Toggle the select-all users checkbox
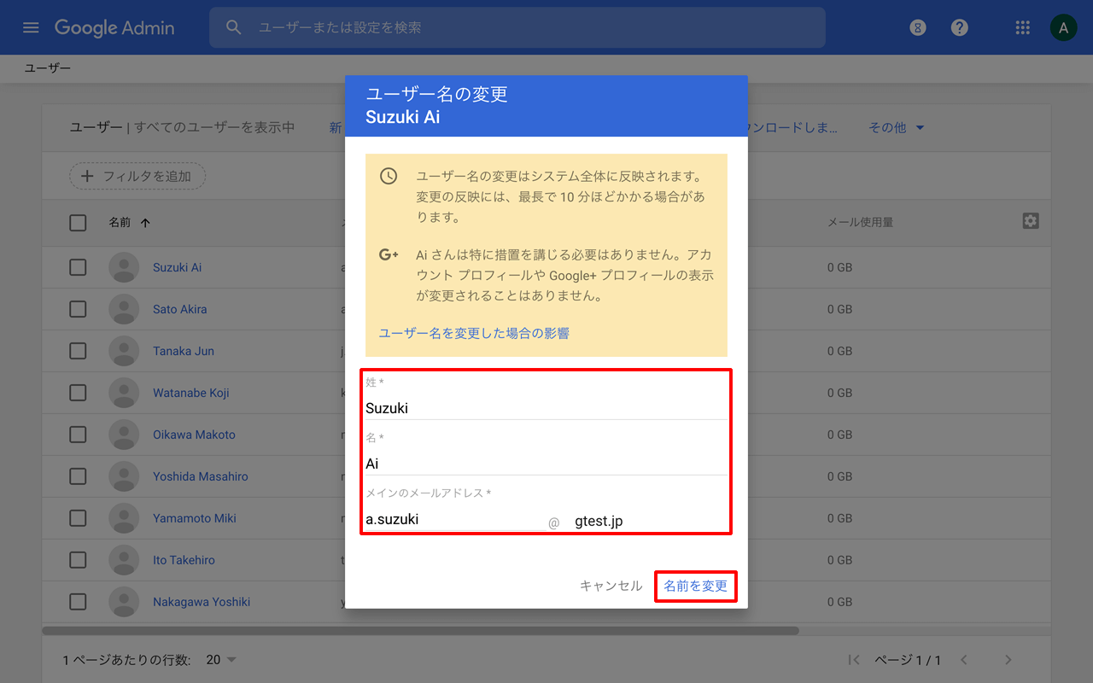Image resolution: width=1093 pixels, height=683 pixels. [x=78, y=223]
